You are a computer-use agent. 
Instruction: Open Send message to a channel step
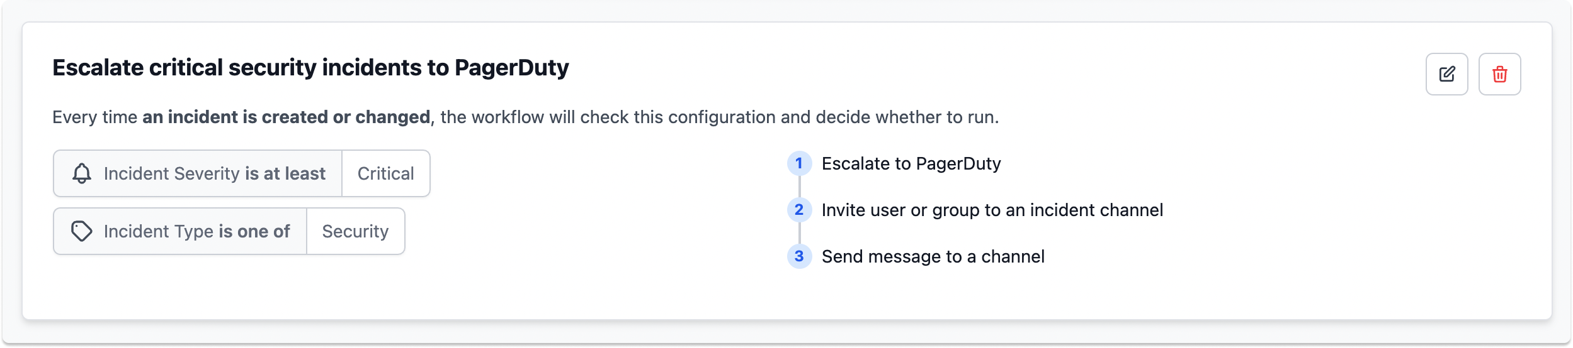(x=933, y=256)
